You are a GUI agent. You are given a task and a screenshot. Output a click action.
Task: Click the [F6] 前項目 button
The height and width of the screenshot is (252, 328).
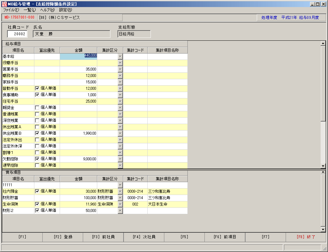[225, 237]
